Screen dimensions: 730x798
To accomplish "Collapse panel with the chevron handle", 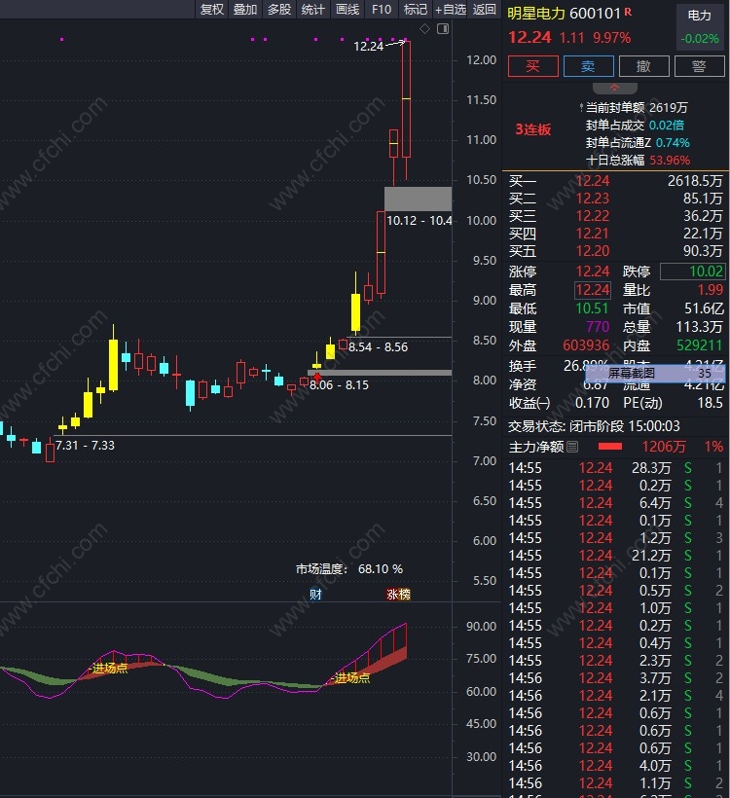I will click(615, 88).
